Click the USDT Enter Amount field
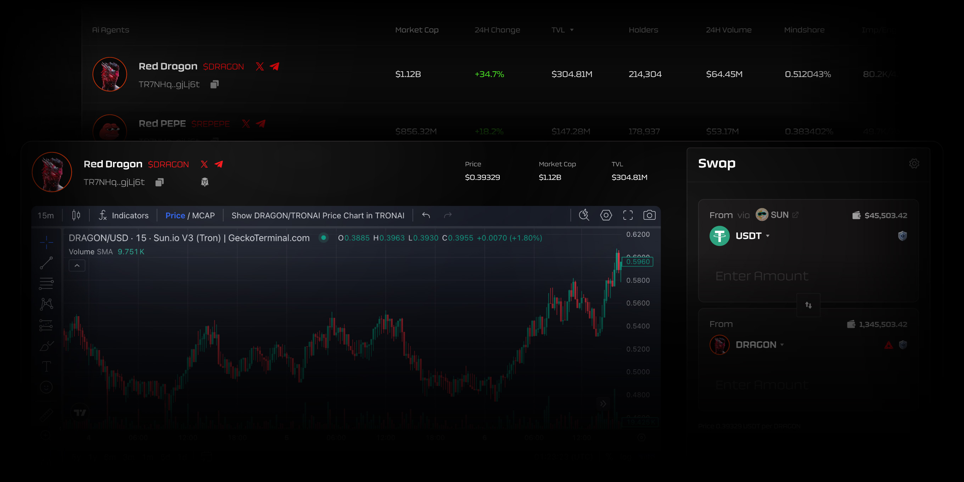Viewport: 964px width, 482px height. (x=762, y=276)
